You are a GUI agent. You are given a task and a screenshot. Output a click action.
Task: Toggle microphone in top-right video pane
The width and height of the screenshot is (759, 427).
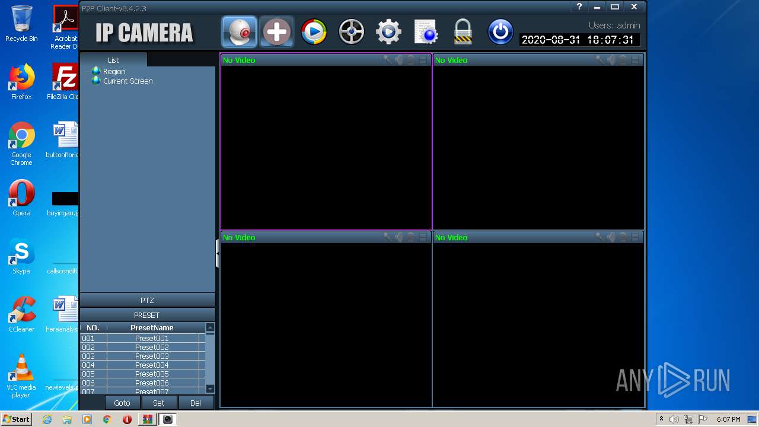point(599,60)
